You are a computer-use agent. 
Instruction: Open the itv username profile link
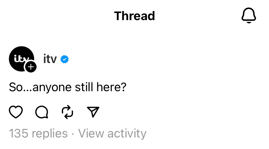(x=50, y=59)
